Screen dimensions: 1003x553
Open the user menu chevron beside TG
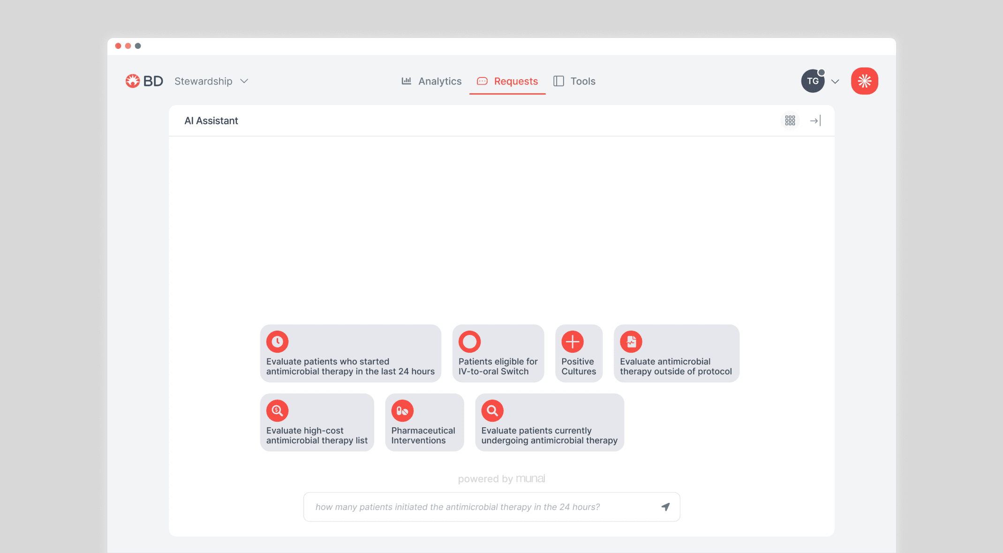click(835, 82)
